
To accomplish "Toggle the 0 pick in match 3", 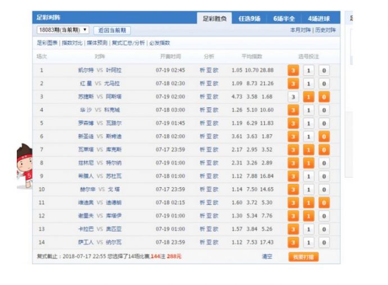I will 324,97.
